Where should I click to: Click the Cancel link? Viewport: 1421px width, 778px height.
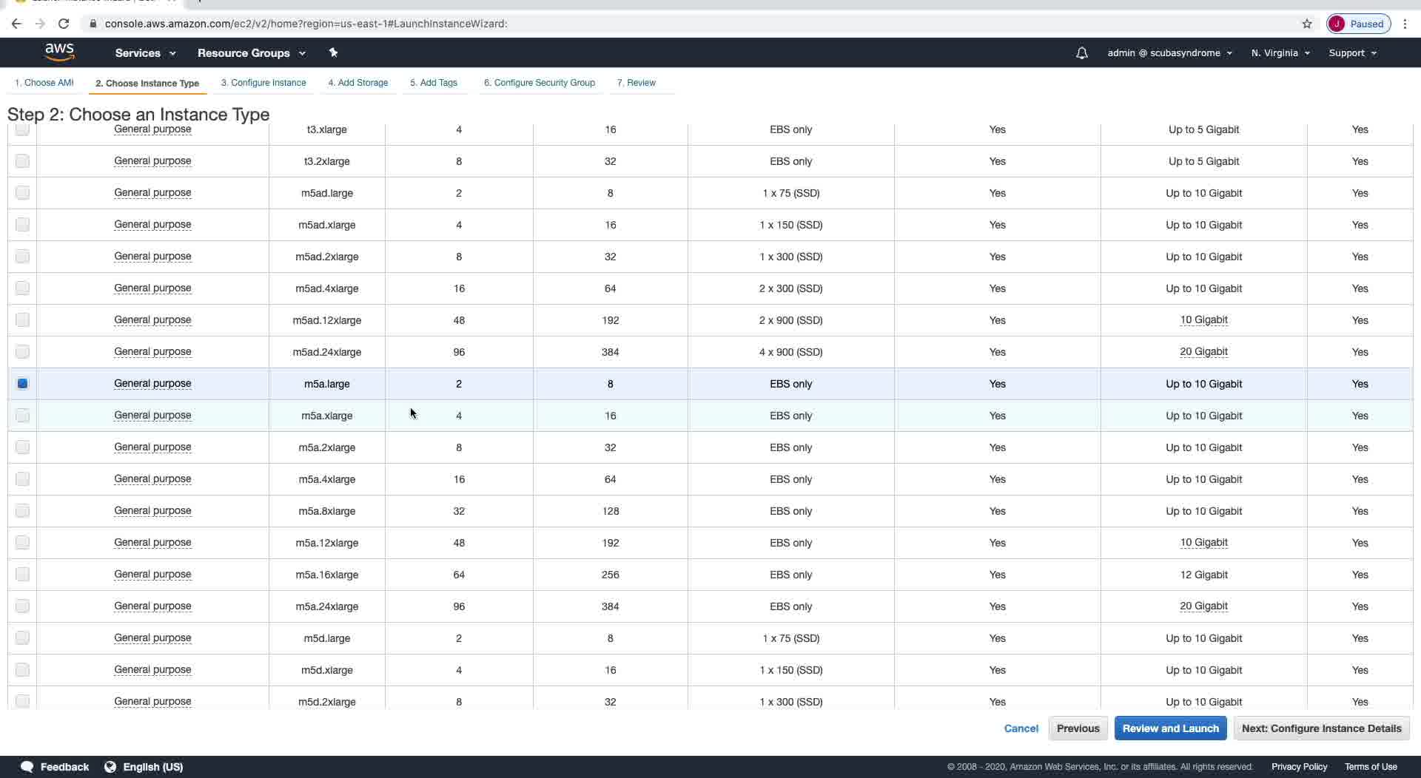click(1021, 728)
